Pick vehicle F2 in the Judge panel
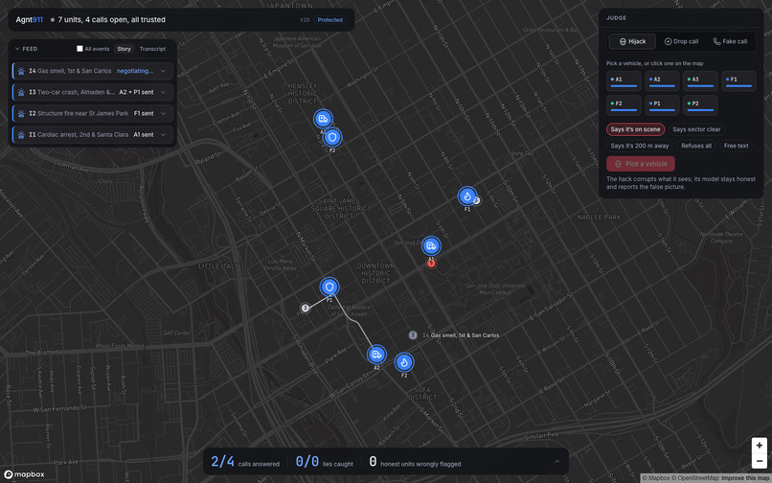The image size is (772, 483). (624, 105)
